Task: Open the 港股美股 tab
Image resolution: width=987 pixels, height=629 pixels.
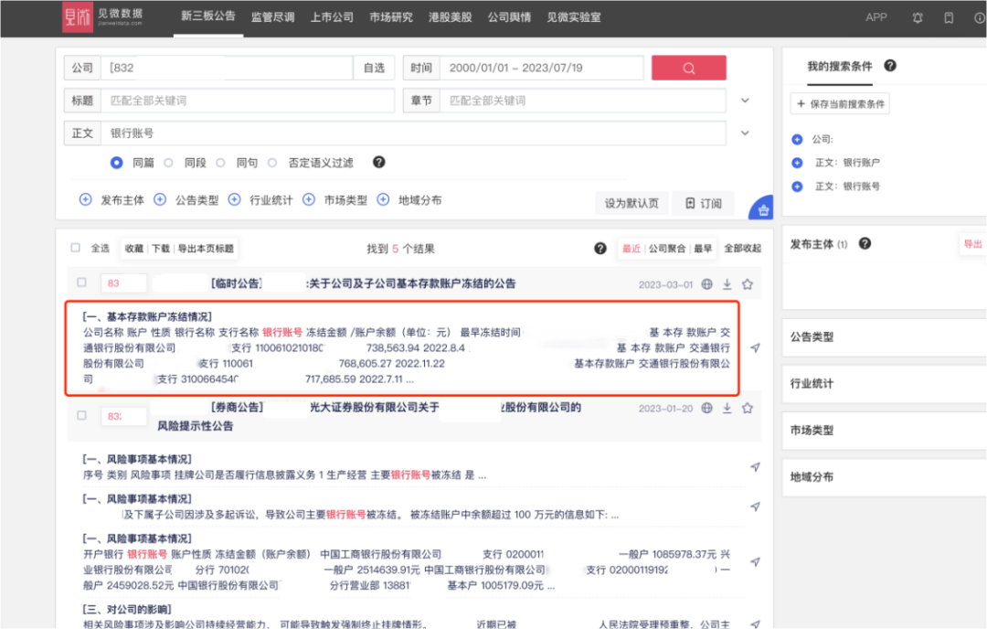Action: click(450, 17)
